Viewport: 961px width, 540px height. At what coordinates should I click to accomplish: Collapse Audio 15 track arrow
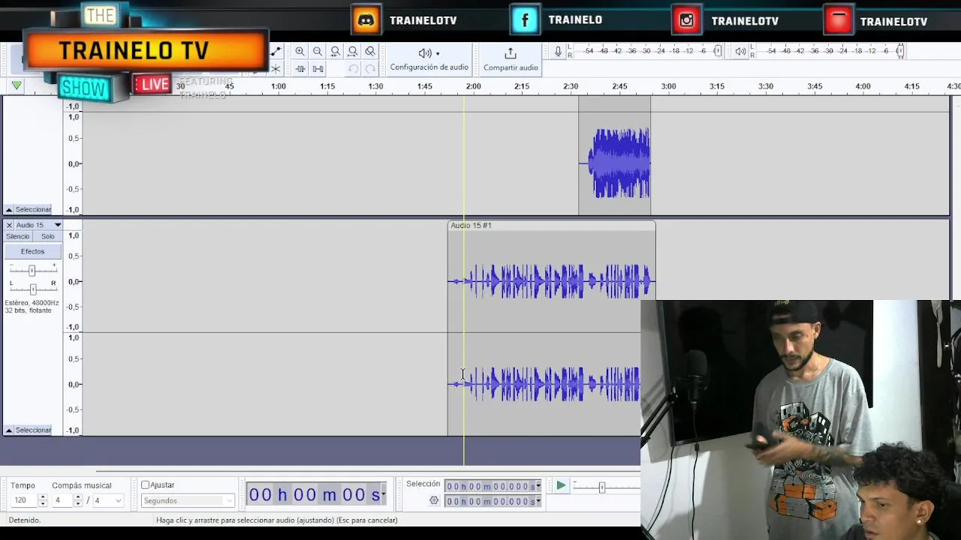point(9,430)
